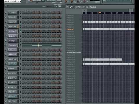Toggle mute light of Eurogate channel
Screen dimensions: 139x104
6,45
